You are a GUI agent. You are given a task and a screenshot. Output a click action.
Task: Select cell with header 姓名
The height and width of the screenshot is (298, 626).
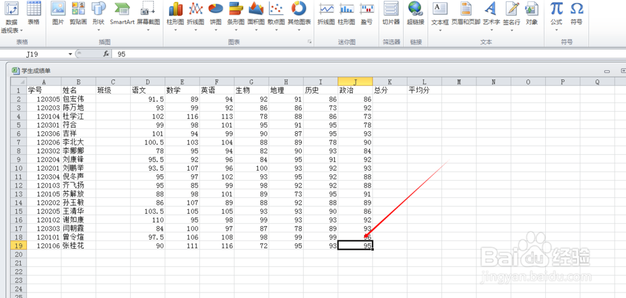pyautogui.click(x=79, y=91)
